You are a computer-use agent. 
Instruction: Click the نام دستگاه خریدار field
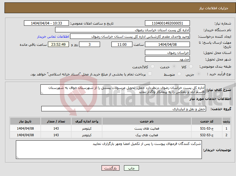click(122, 30)
